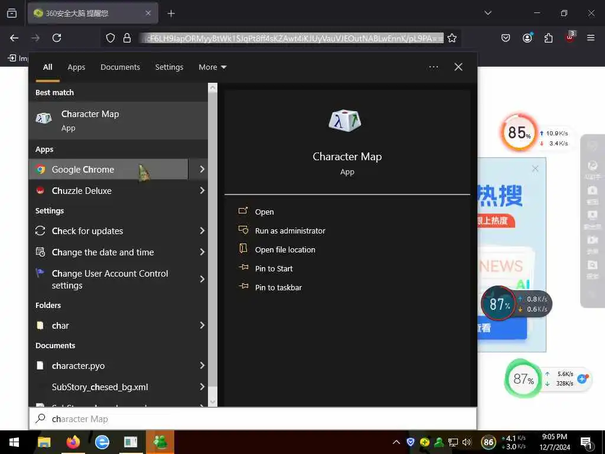Click results list scrollbar up arrow
605x454 pixels.
tap(213, 87)
